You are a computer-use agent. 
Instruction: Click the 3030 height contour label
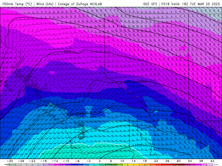(x=142, y=82)
